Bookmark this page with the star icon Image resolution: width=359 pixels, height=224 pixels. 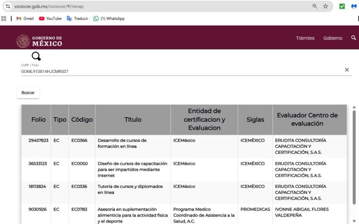click(x=325, y=6)
